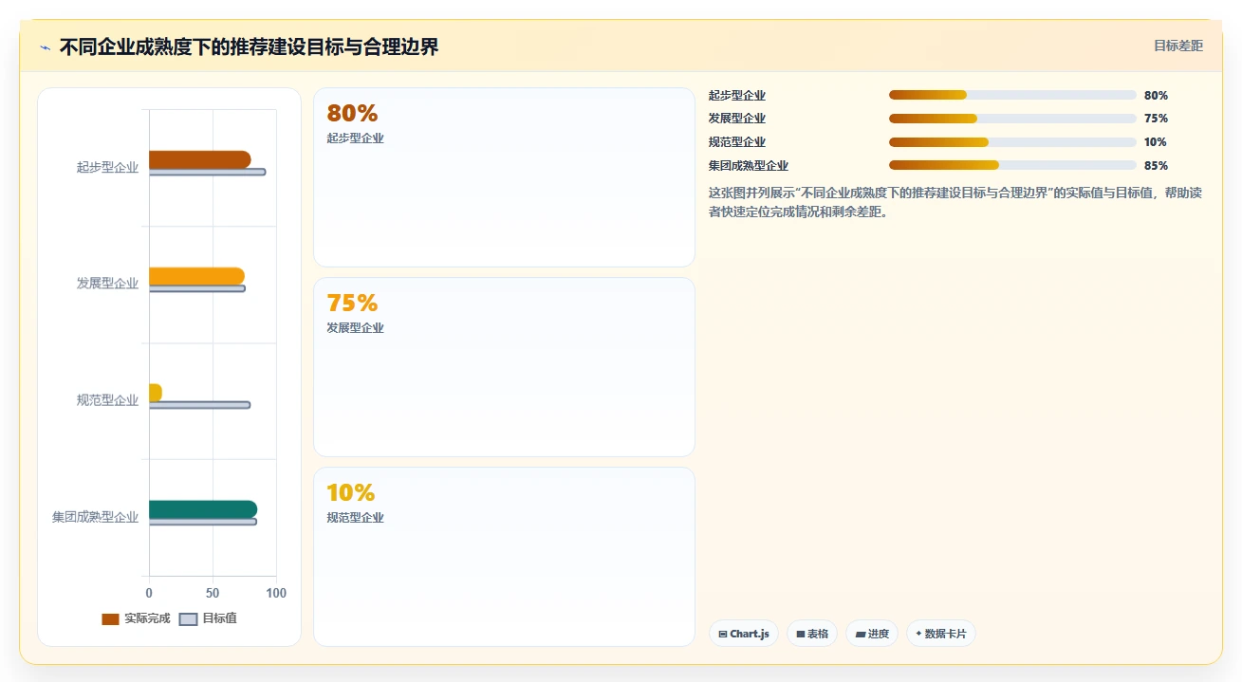Click the brown 起步型企业 actual bar in chart
The height and width of the screenshot is (682, 1242).
[200, 159]
